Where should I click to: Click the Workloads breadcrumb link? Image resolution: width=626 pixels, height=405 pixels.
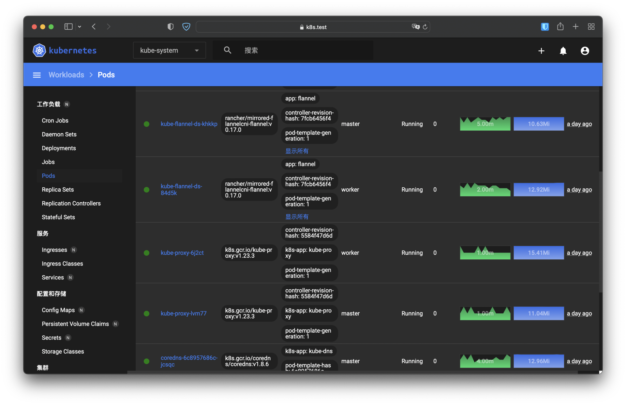click(x=66, y=75)
